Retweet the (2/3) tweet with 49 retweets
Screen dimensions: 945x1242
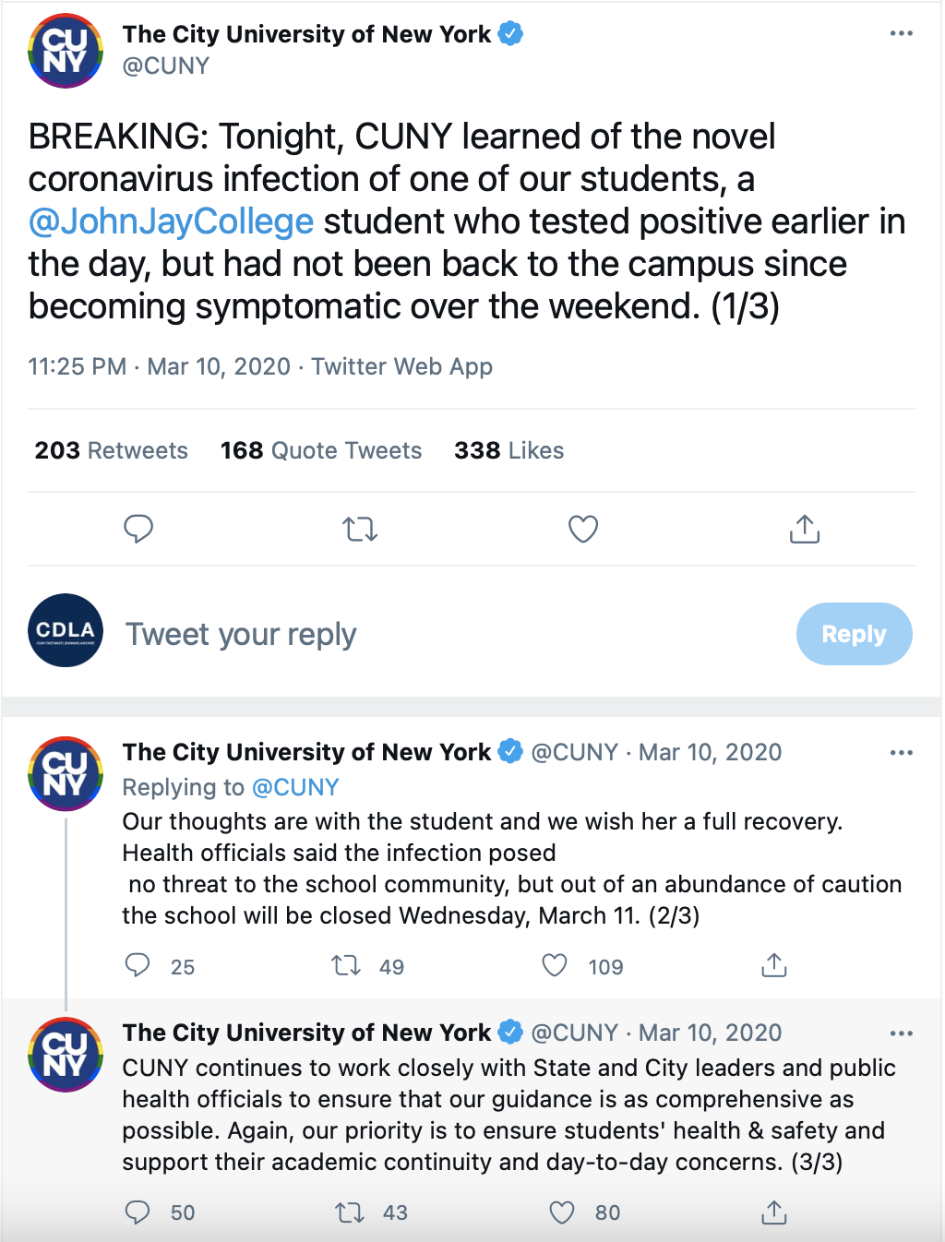347,965
